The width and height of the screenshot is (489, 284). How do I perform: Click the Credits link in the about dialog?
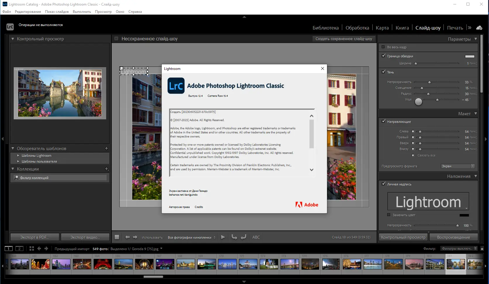199,207
